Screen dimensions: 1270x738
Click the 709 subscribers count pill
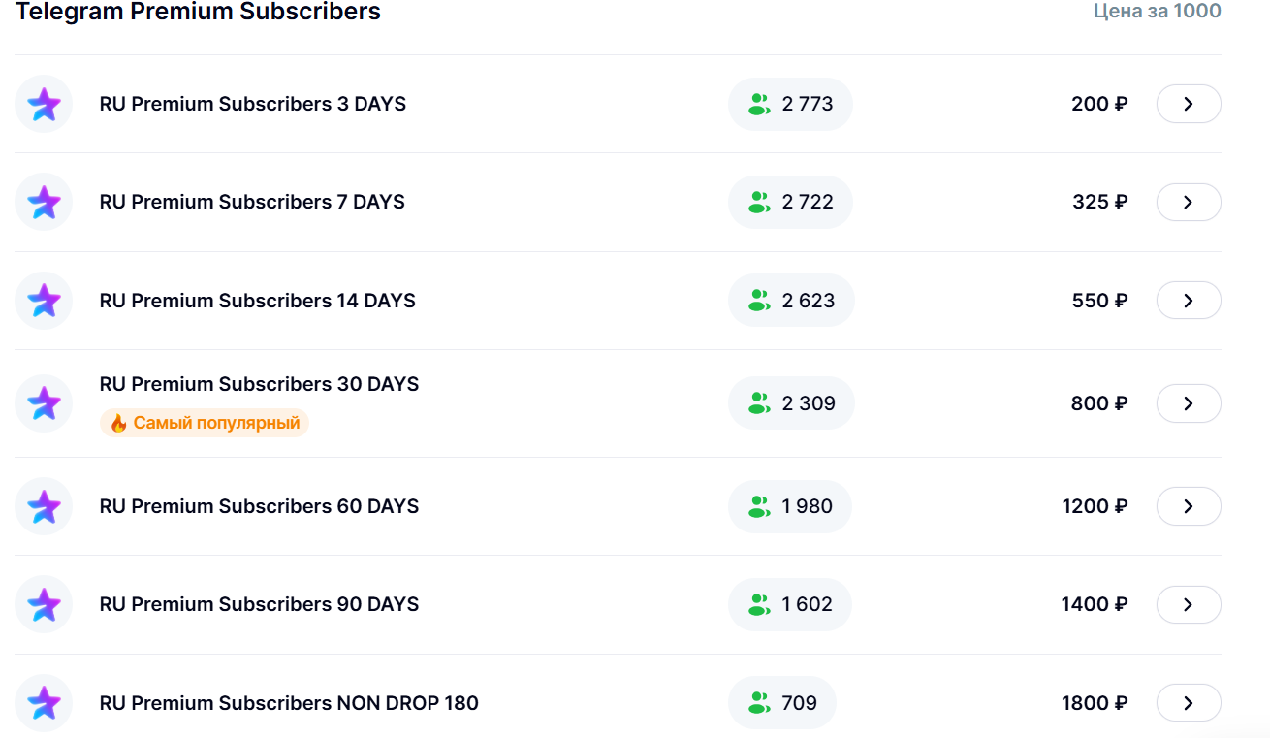pos(782,703)
